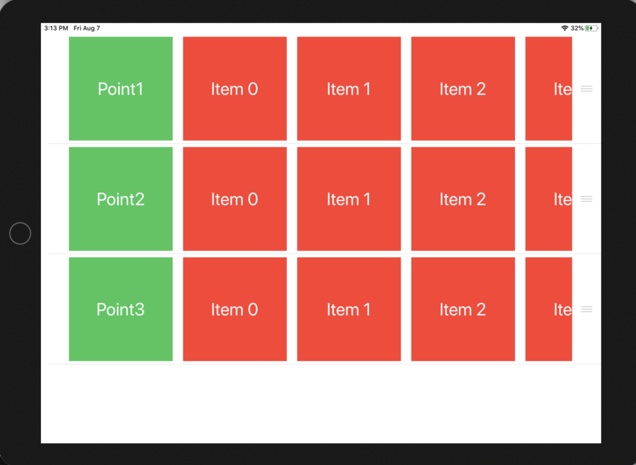Viewport: 636px width, 465px height.
Task: Tap Item 0 in the Point3 row
Action: tap(235, 310)
